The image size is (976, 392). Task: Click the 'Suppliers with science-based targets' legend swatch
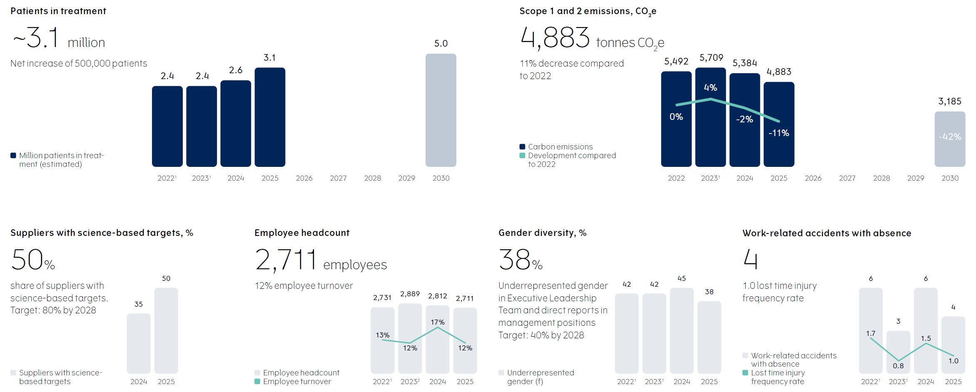[x=13, y=373]
